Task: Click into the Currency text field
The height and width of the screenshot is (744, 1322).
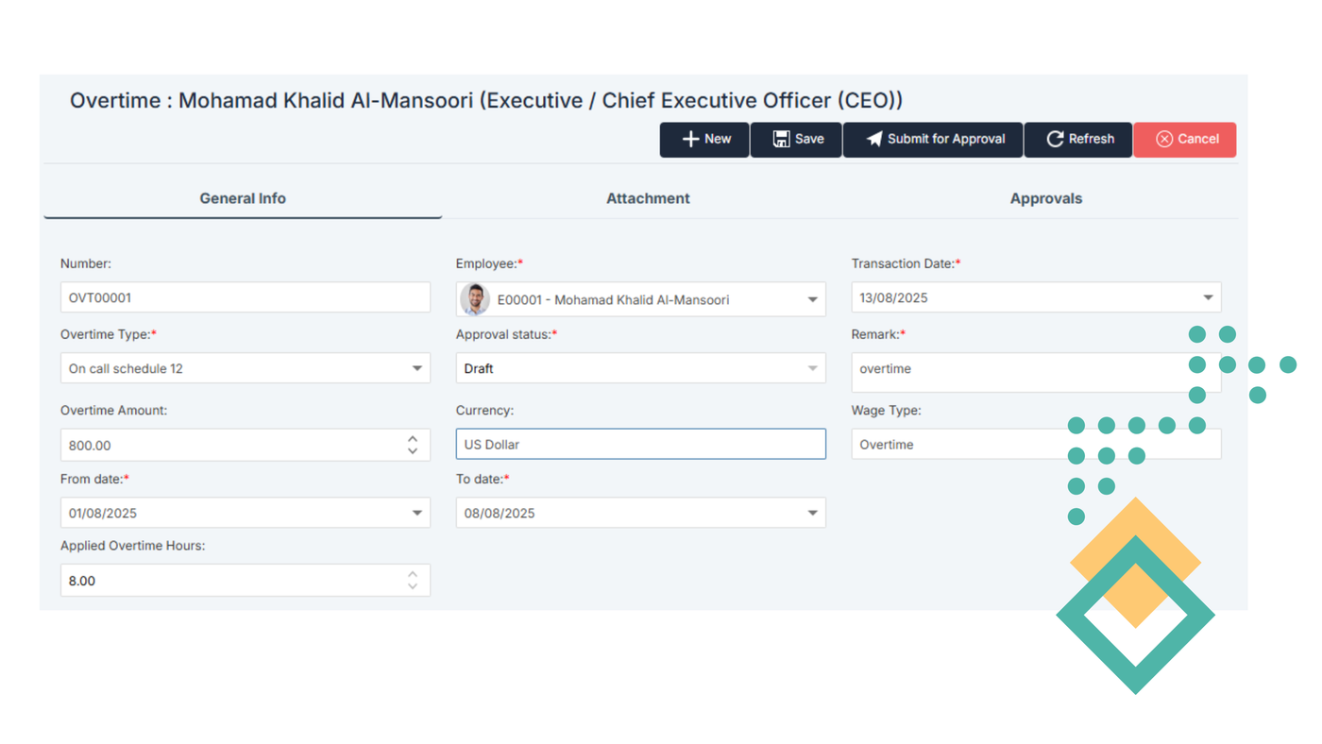Action: (640, 444)
